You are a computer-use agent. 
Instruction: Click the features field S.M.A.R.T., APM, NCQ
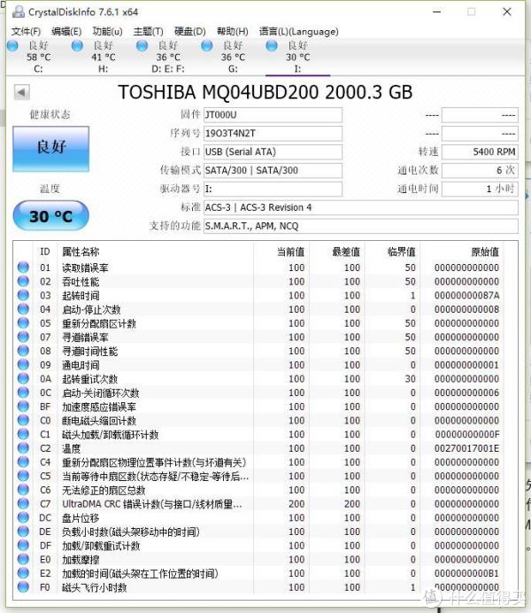point(361,226)
